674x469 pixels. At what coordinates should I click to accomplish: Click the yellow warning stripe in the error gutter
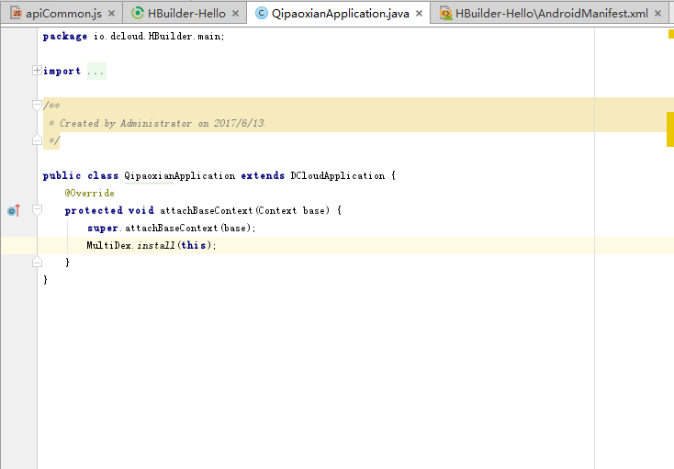click(x=670, y=129)
